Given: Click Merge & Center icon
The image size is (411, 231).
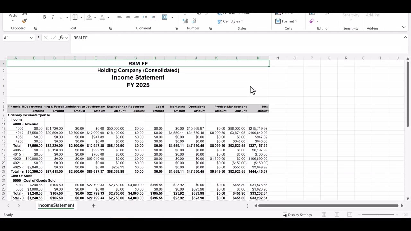Looking at the screenshot, I should [x=165, y=17].
